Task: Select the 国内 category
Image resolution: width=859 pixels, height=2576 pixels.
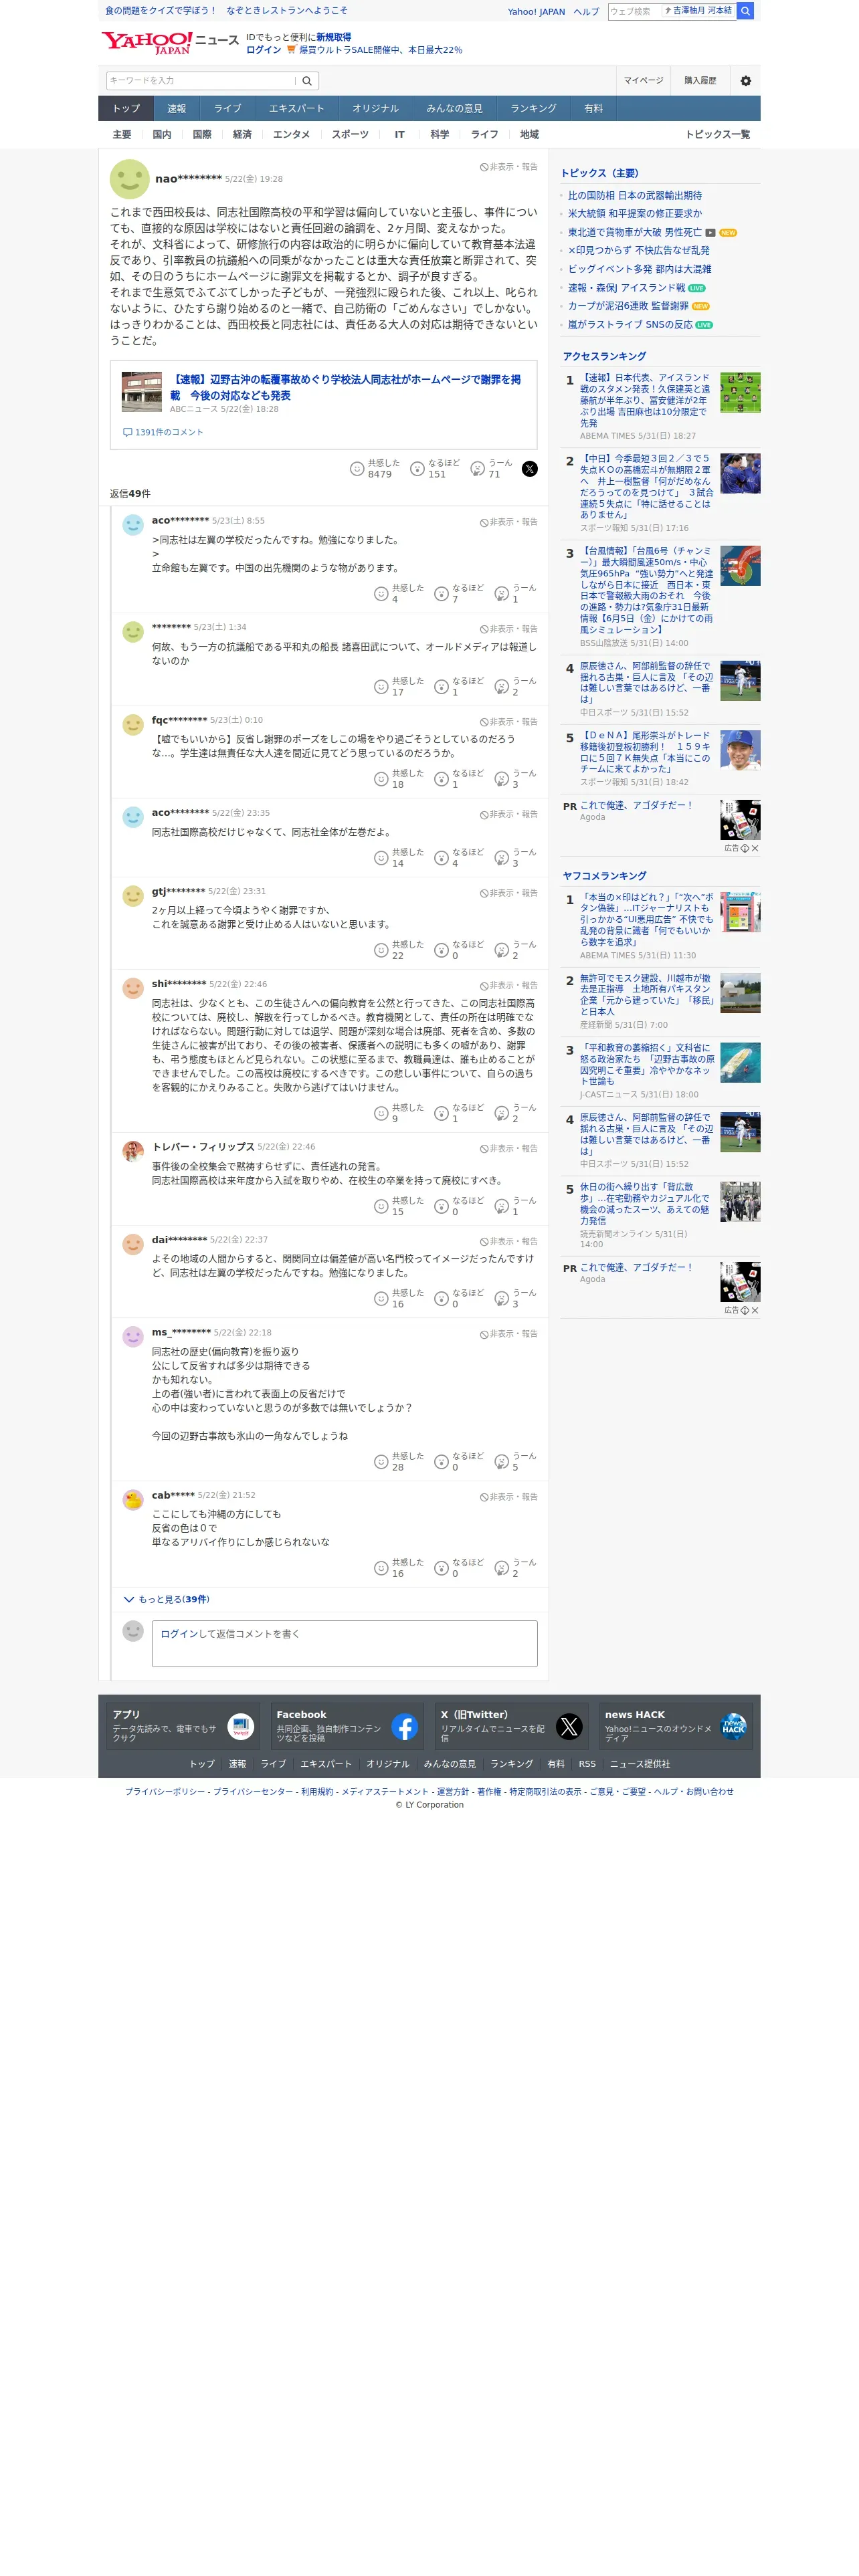Action: [x=161, y=134]
